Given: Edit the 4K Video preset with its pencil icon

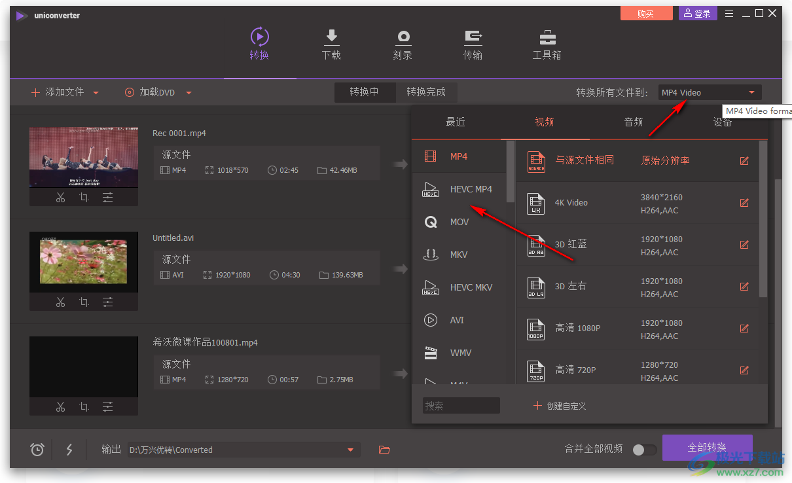Looking at the screenshot, I should tap(744, 202).
